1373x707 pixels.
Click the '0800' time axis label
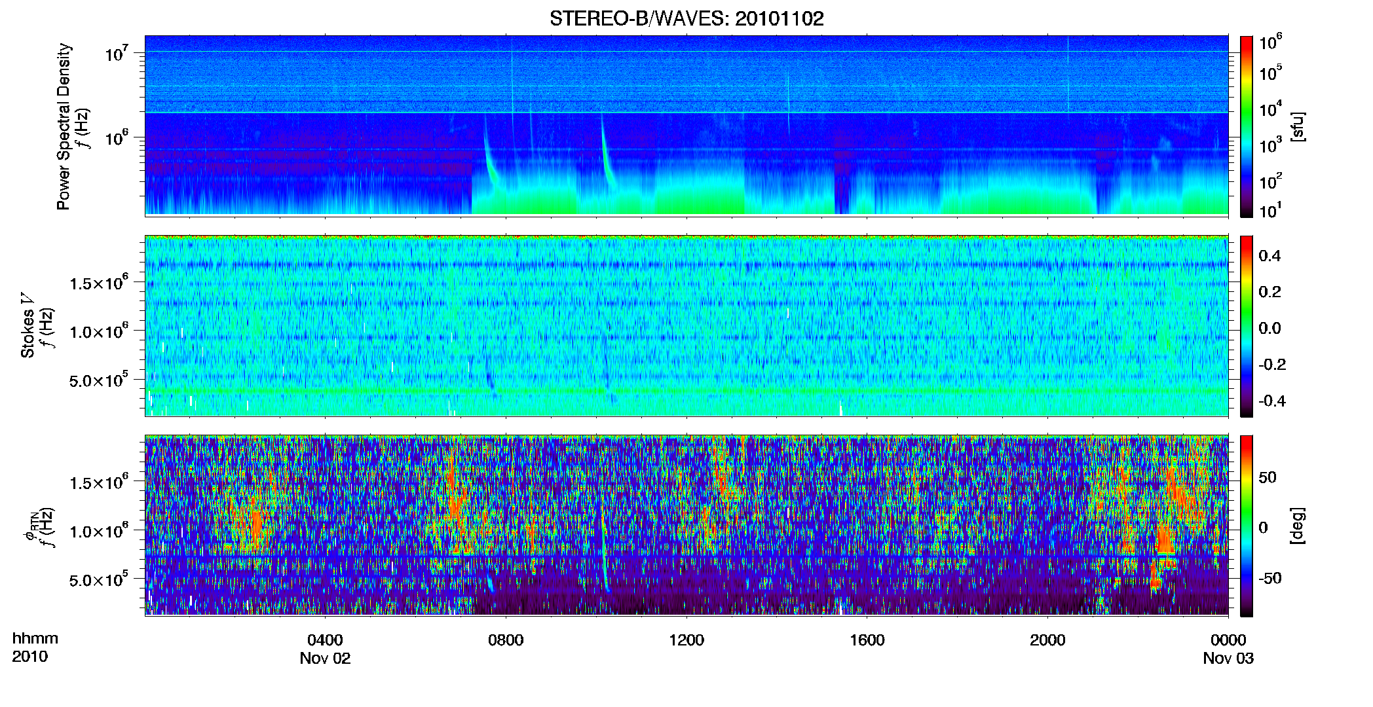pos(506,640)
